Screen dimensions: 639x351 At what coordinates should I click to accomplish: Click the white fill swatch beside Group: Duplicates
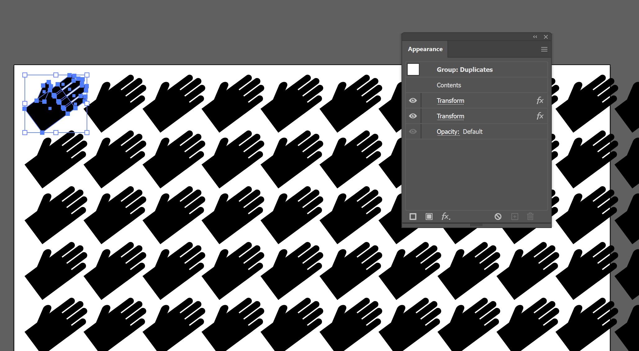(x=413, y=69)
